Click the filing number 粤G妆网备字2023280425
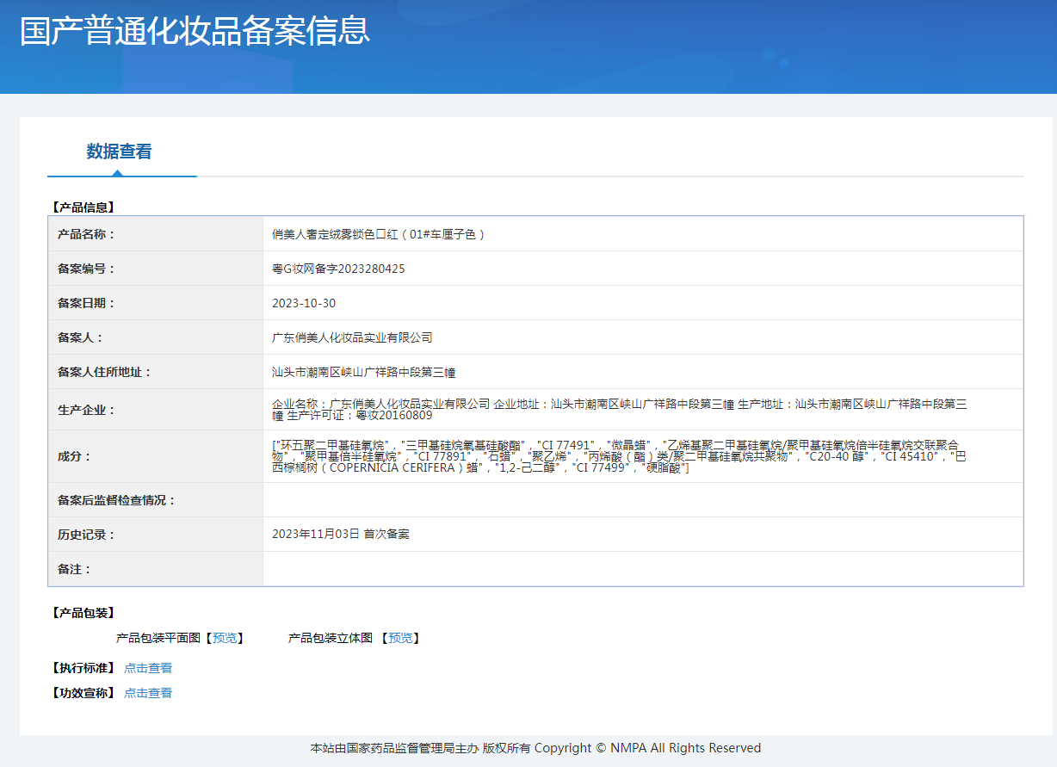1057x767 pixels. pos(338,269)
